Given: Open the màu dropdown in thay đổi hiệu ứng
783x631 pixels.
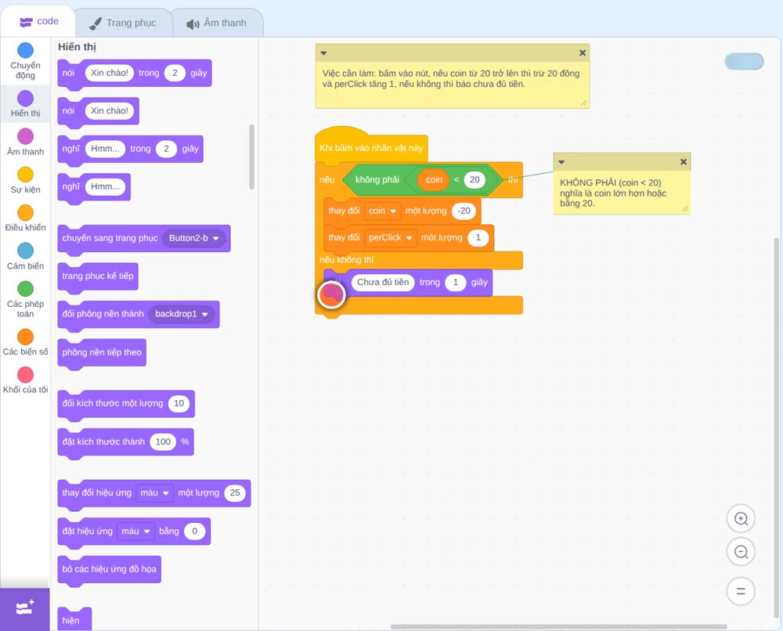Looking at the screenshot, I should (155, 492).
